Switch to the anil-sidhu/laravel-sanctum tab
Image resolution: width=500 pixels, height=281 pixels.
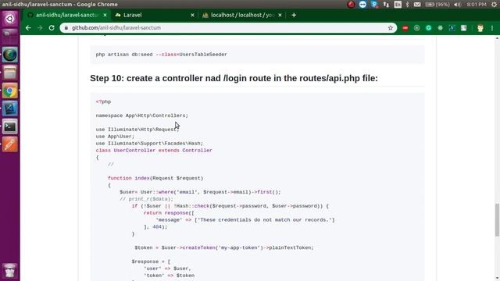point(66,15)
